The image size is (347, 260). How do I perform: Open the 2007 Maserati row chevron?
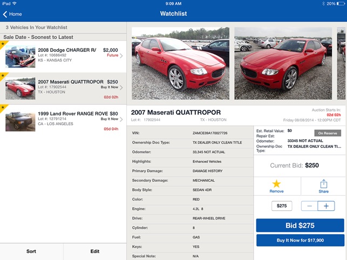(121, 87)
